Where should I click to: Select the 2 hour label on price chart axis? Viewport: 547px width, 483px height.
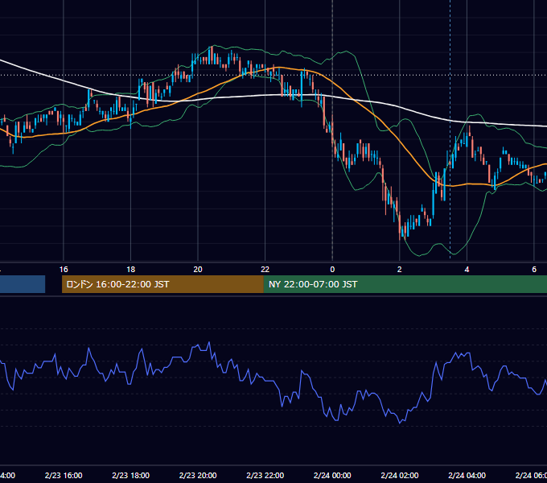400,269
